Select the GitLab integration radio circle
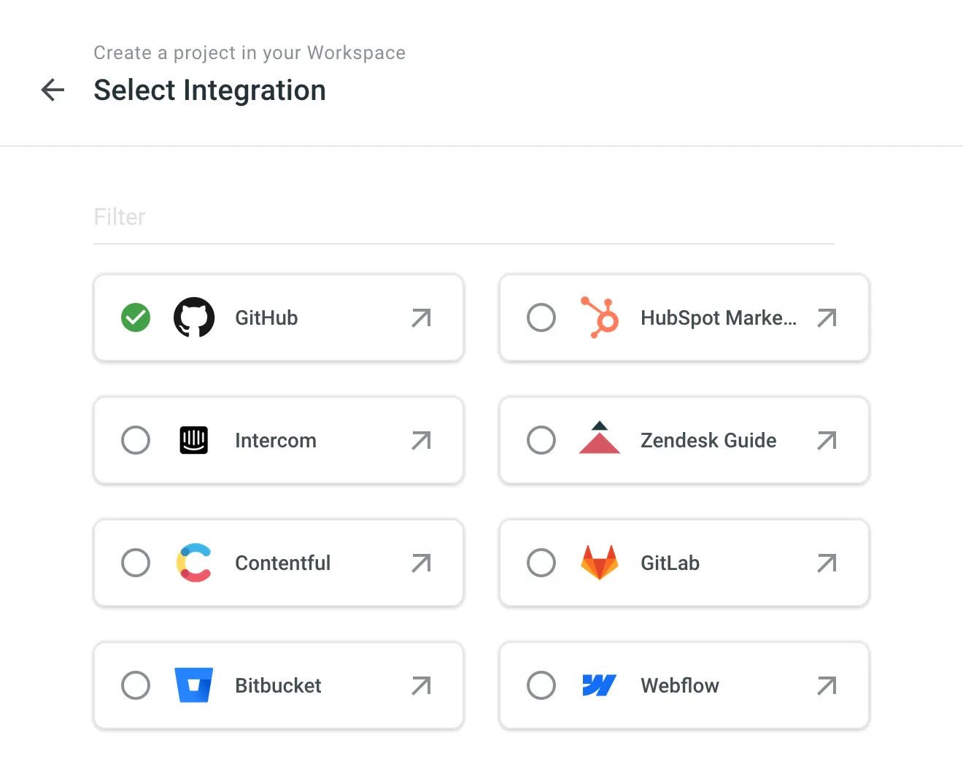The width and height of the screenshot is (963, 759). click(541, 563)
